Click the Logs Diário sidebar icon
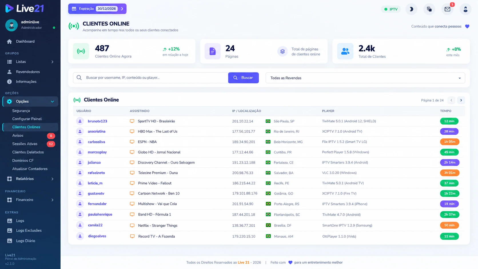The height and width of the screenshot is (269, 478). (x=9, y=241)
